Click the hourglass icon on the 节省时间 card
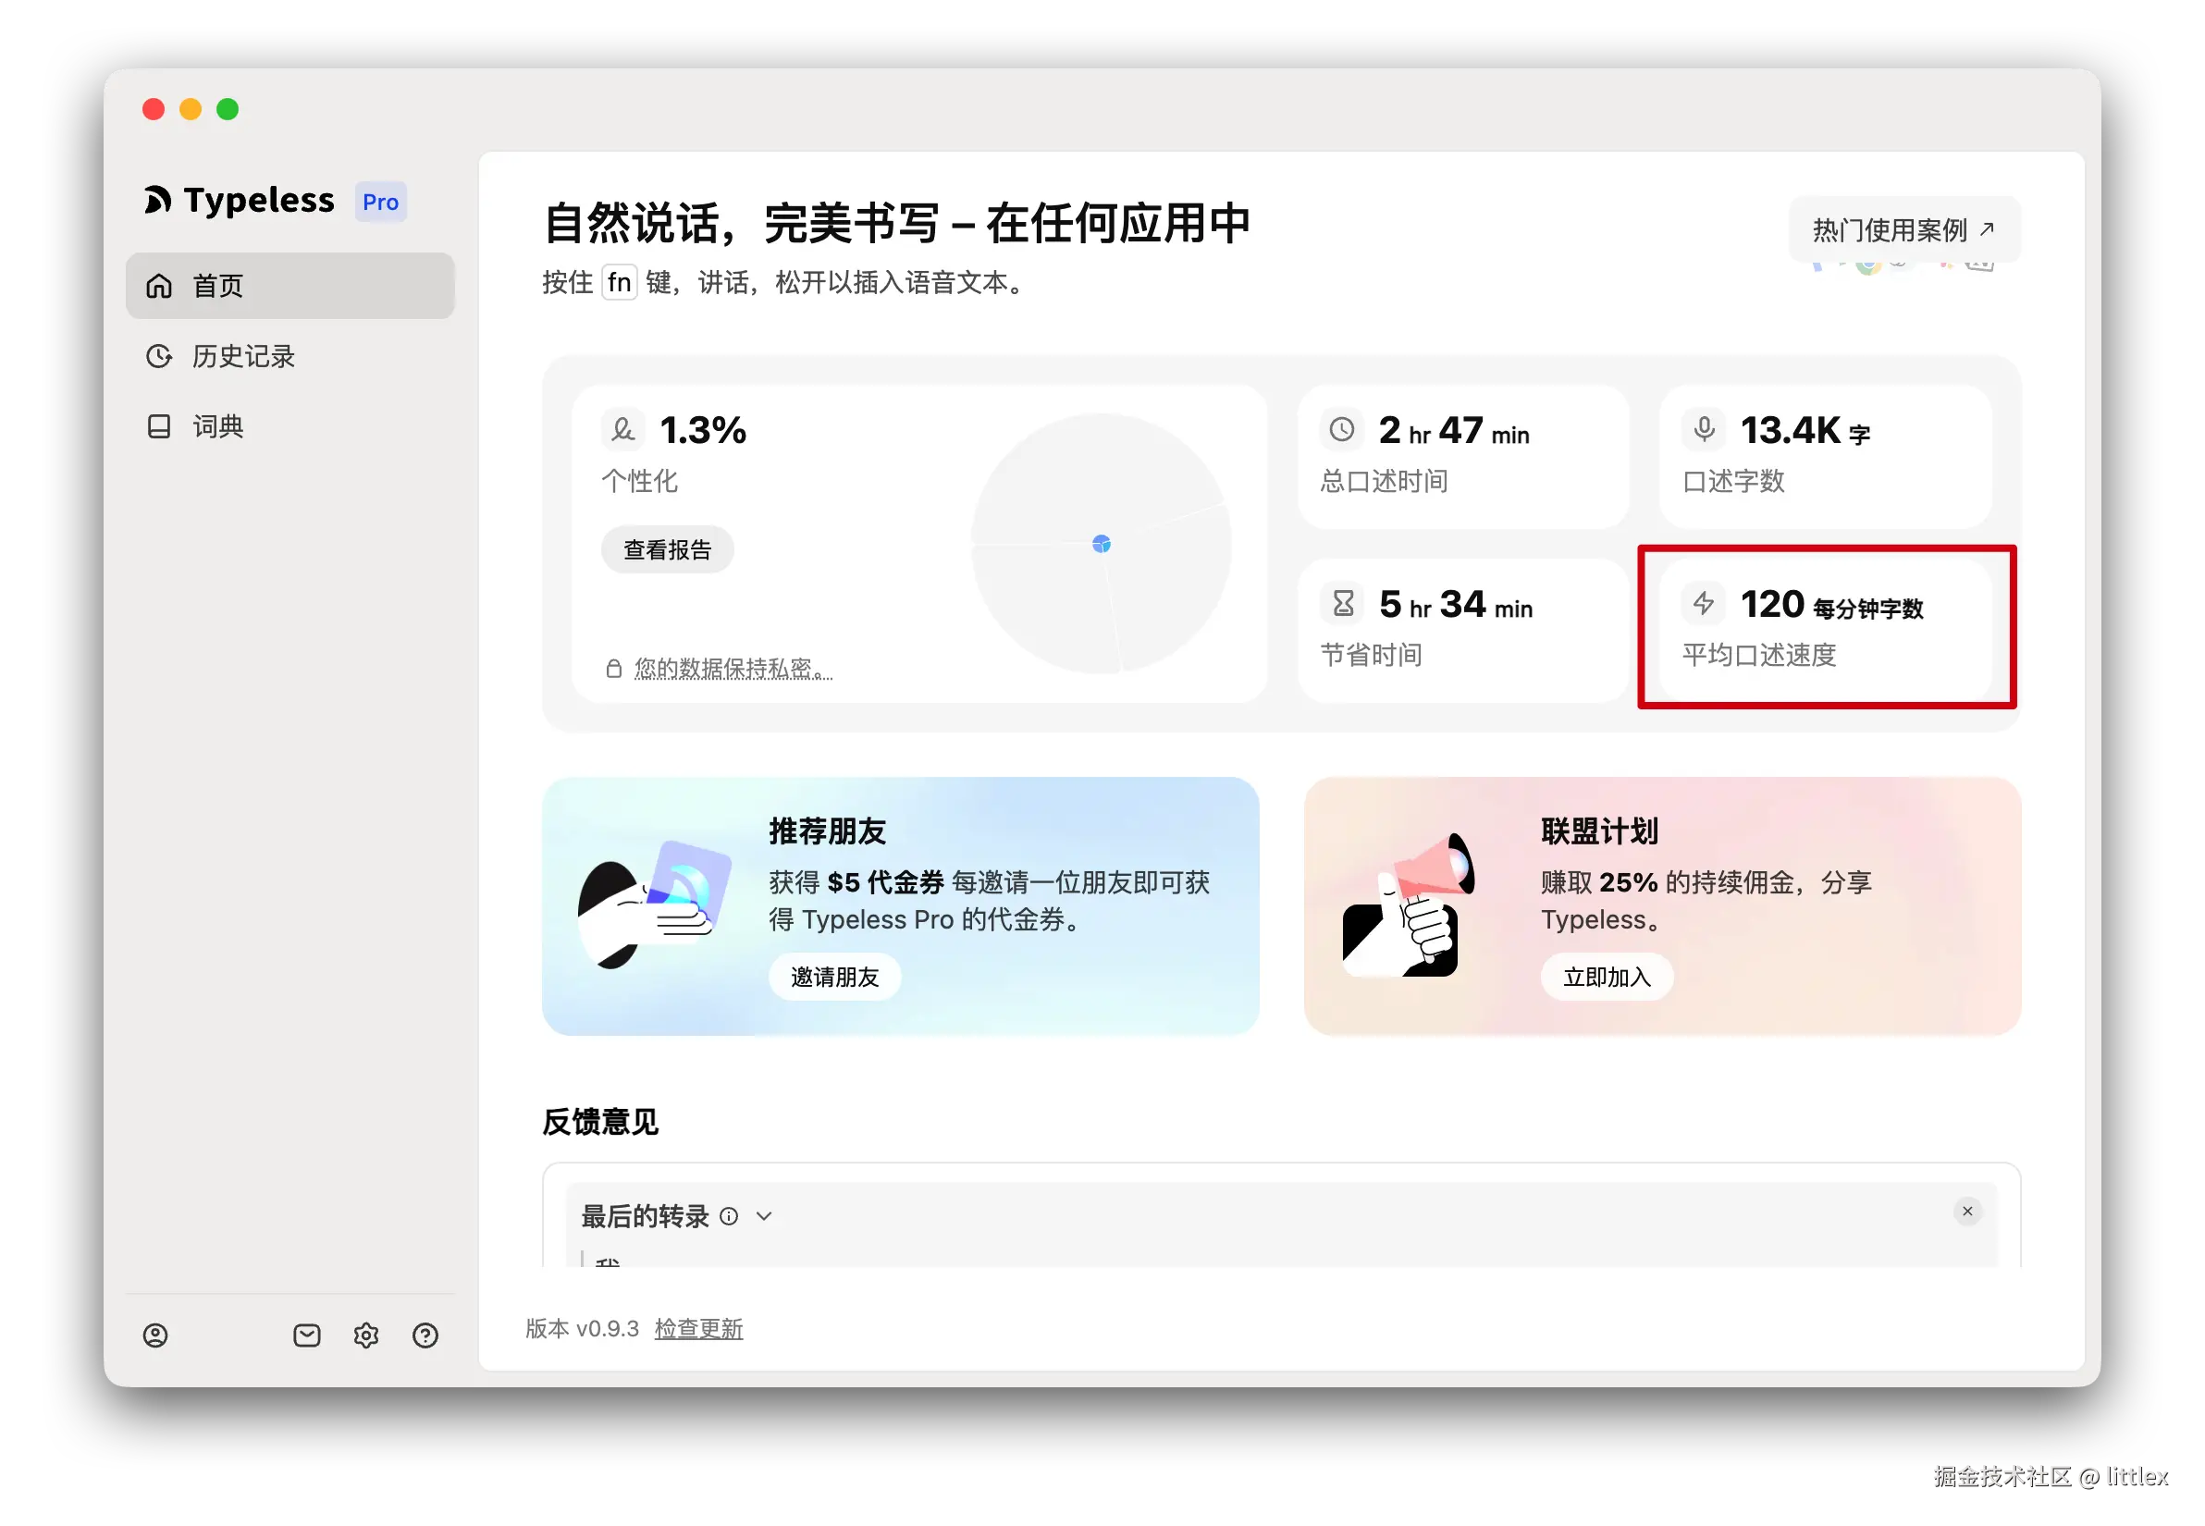Screen dimensions: 2205x1526 [x=1342, y=604]
